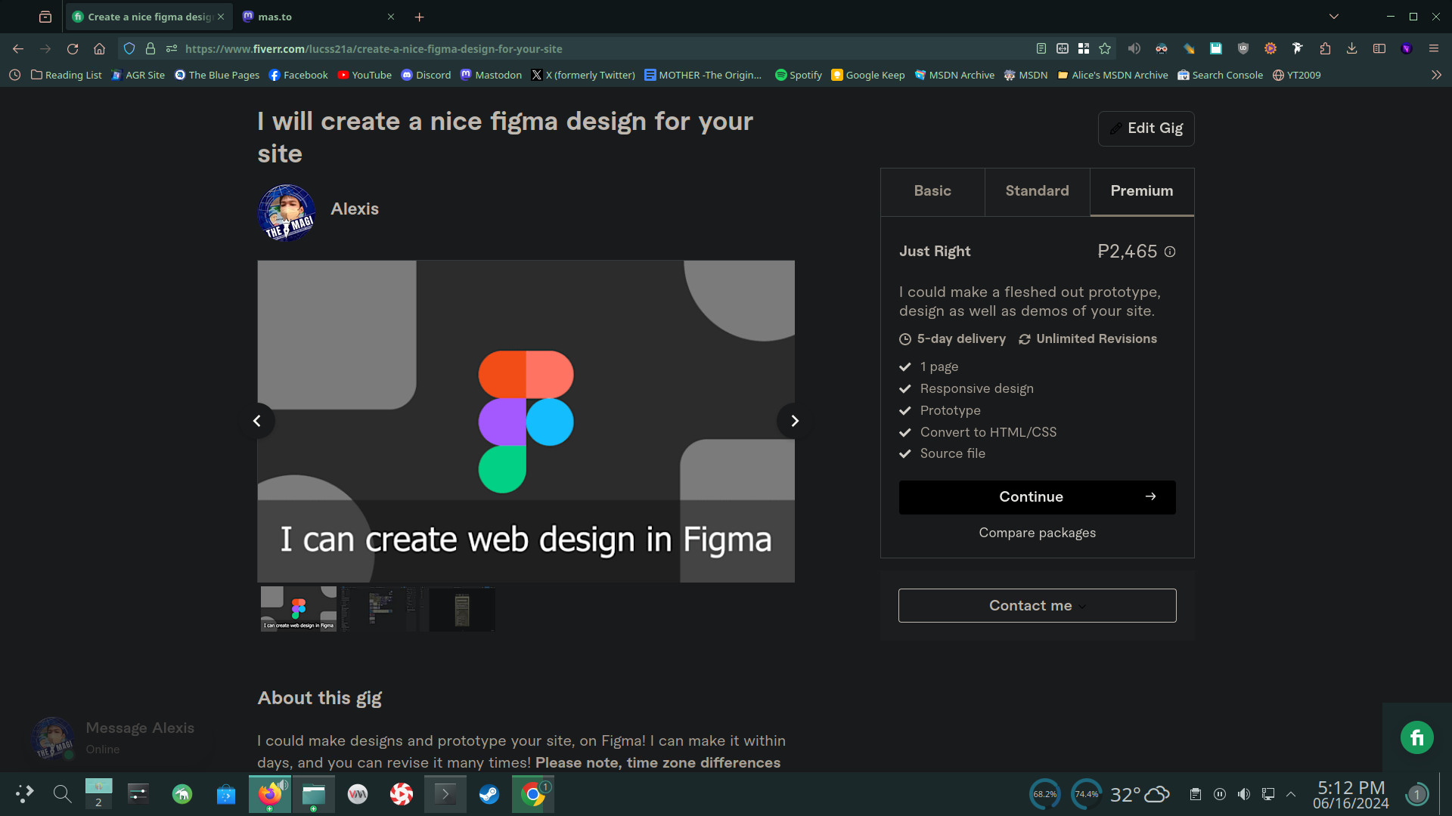The image size is (1452, 816).
Task: Open Firefox application hamburger menu
Action: coord(1433,48)
